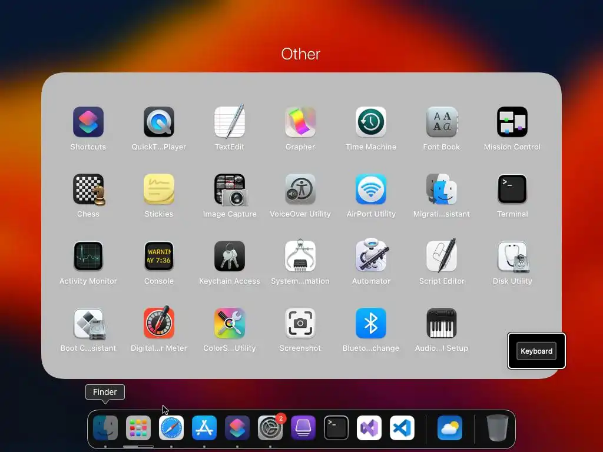Open Keychain Access
This screenshot has width=603, height=452.
[230, 257]
